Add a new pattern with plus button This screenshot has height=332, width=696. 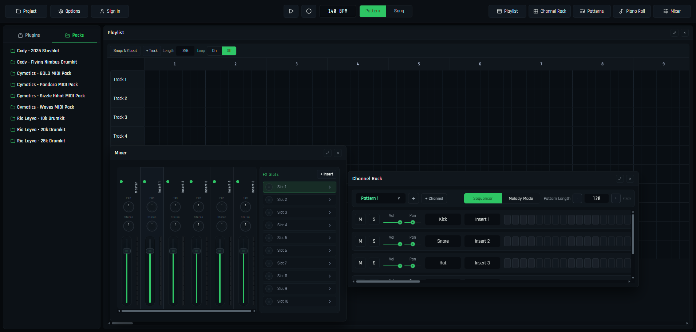click(x=413, y=198)
